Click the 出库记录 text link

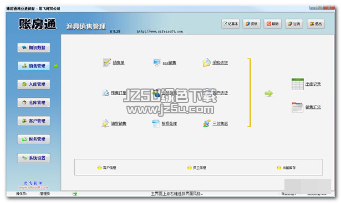click(313, 84)
